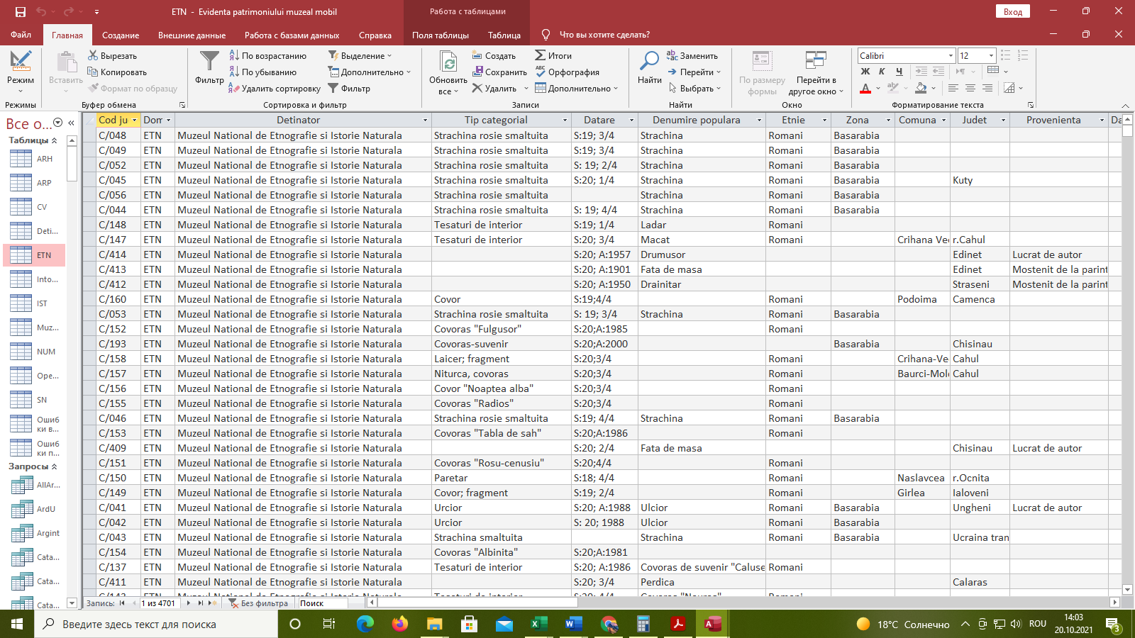The width and height of the screenshot is (1135, 638).
Task: Open Windows Start menu
Action: click(17, 624)
